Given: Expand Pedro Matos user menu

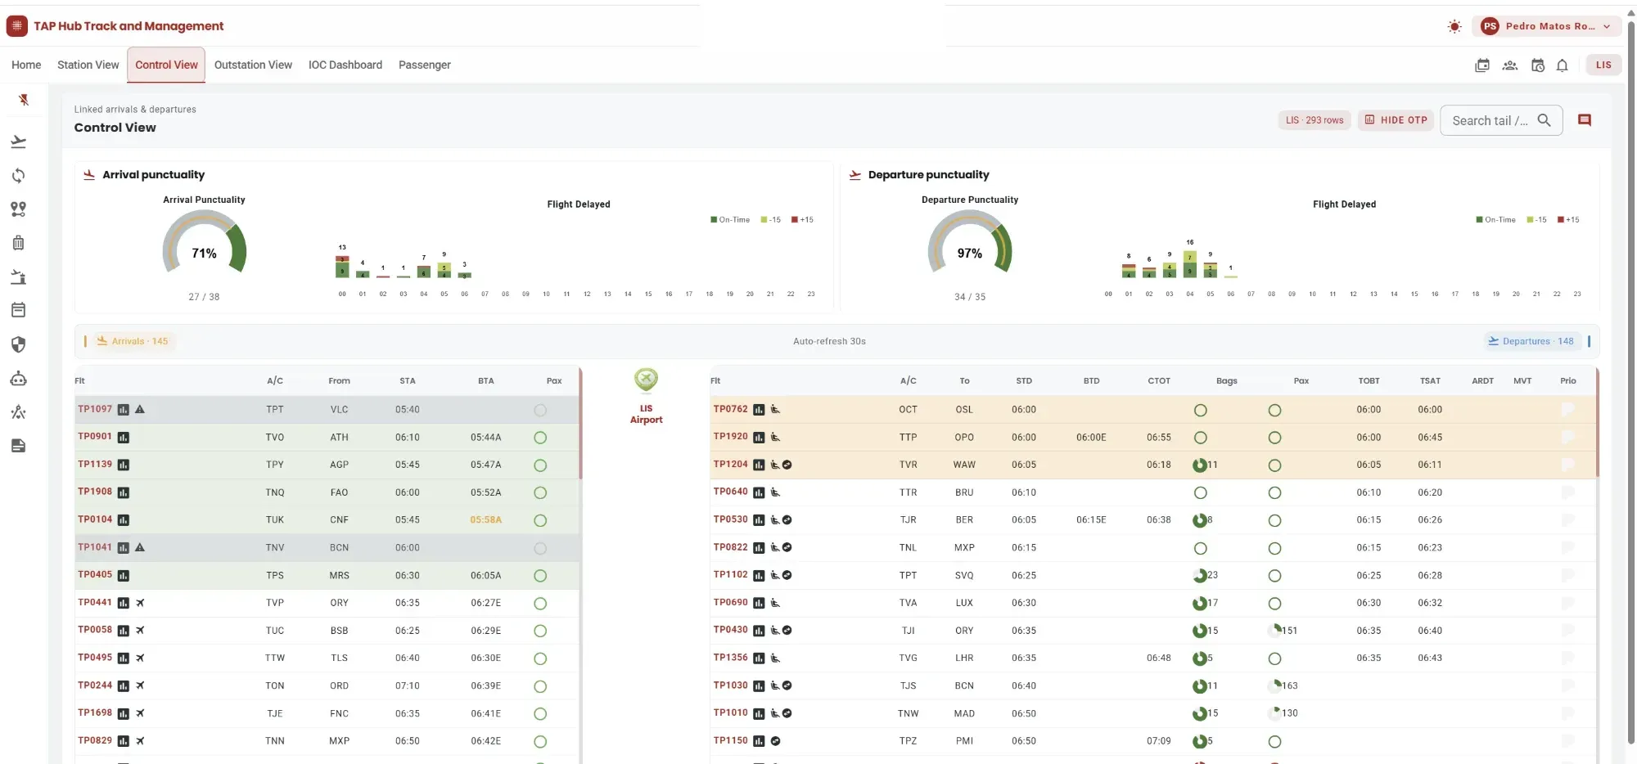Looking at the screenshot, I should point(1547,26).
